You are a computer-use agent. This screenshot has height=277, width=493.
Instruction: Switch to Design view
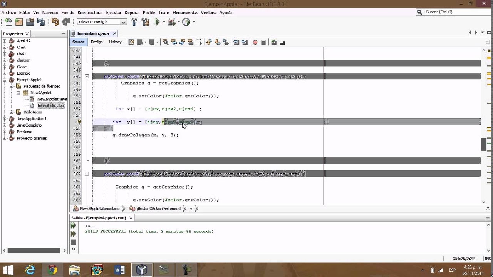pyautogui.click(x=97, y=42)
